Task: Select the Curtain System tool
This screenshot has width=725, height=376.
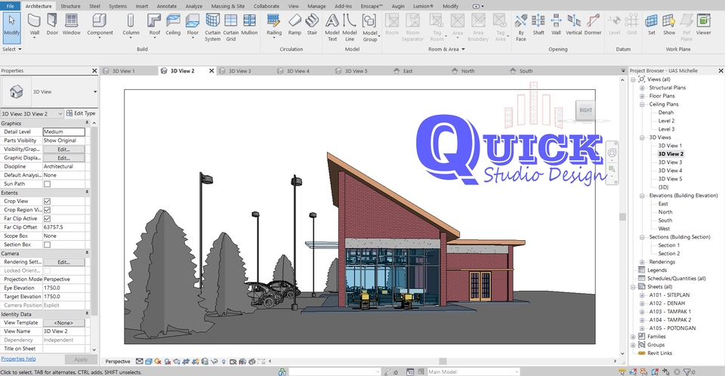Action: tap(213, 27)
